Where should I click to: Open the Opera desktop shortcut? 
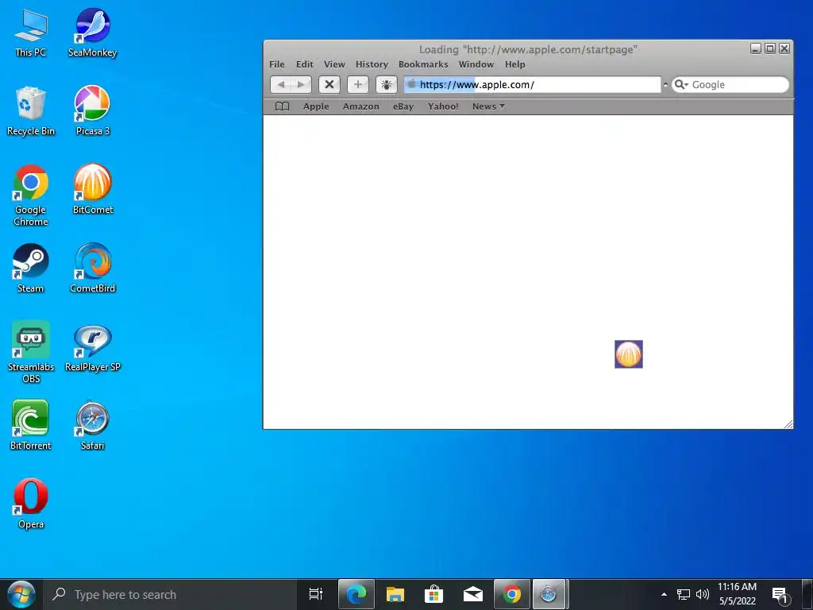pos(31,504)
